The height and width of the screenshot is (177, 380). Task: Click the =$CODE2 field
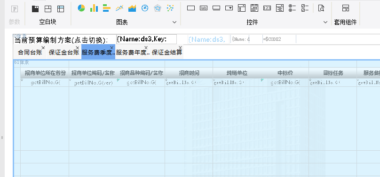(x=279, y=39)
